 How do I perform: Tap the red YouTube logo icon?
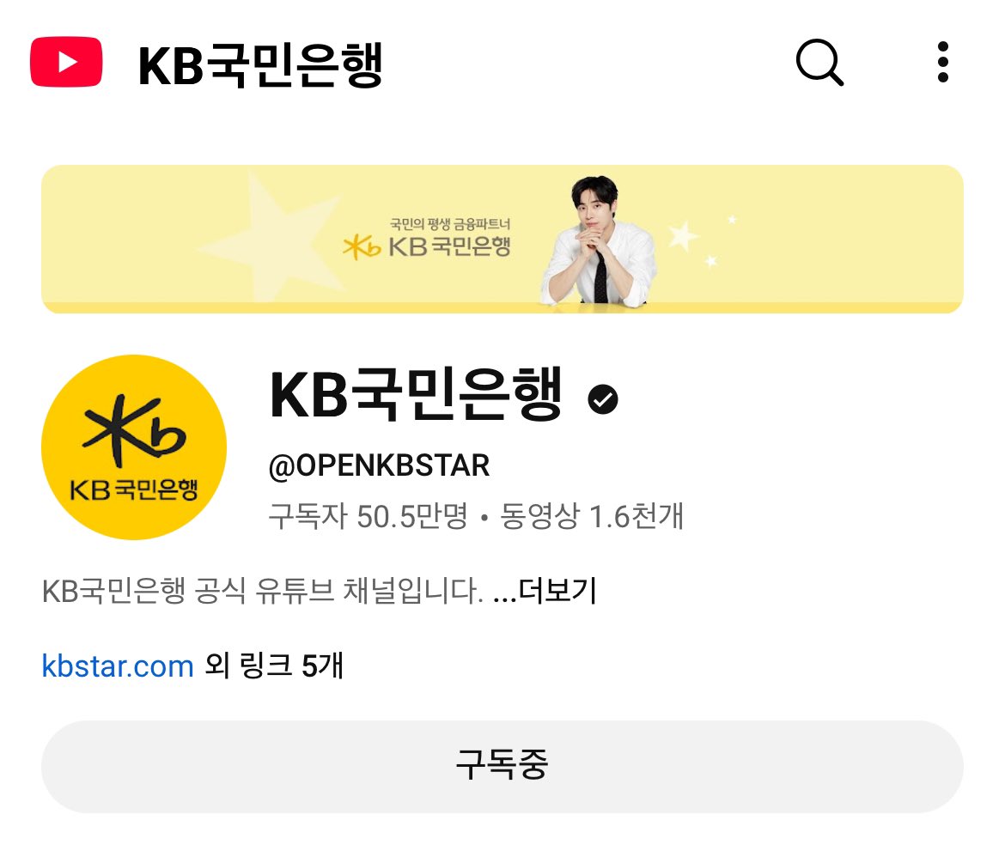coord(66,62)
